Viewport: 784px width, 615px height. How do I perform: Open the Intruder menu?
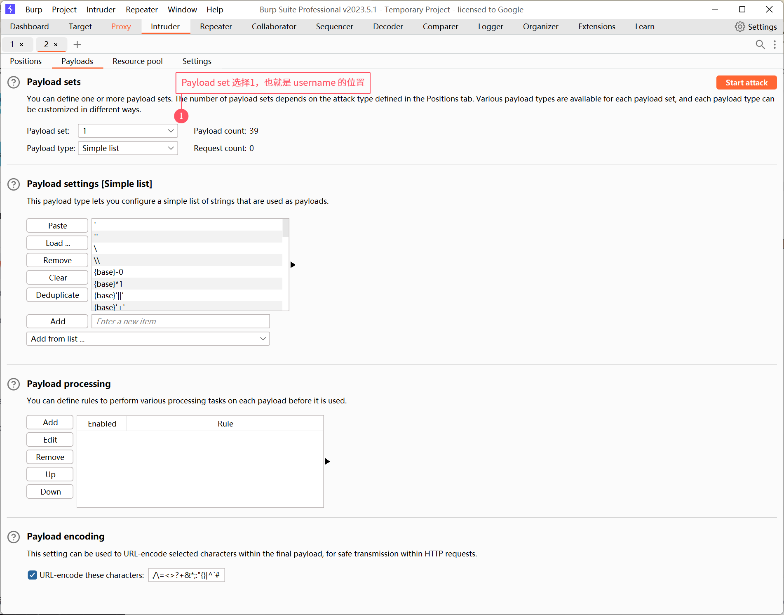(x=101, y=9)
